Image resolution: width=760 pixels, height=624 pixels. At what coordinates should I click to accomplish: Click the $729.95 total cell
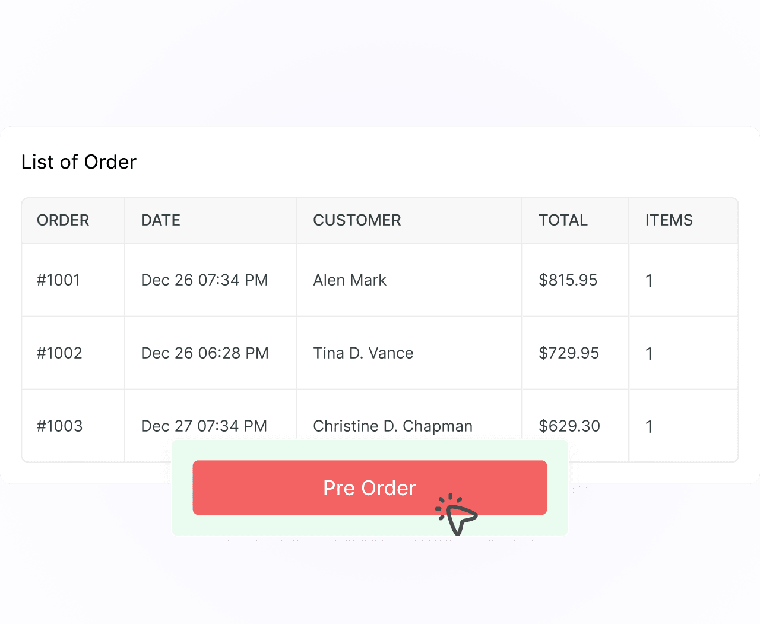pos(569,353)
